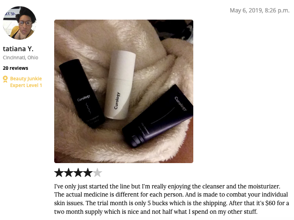The width and height of the screenshot is (294, 220).
Task: Click the dark Curology cleanser tube
Action: tap(157, 116)
